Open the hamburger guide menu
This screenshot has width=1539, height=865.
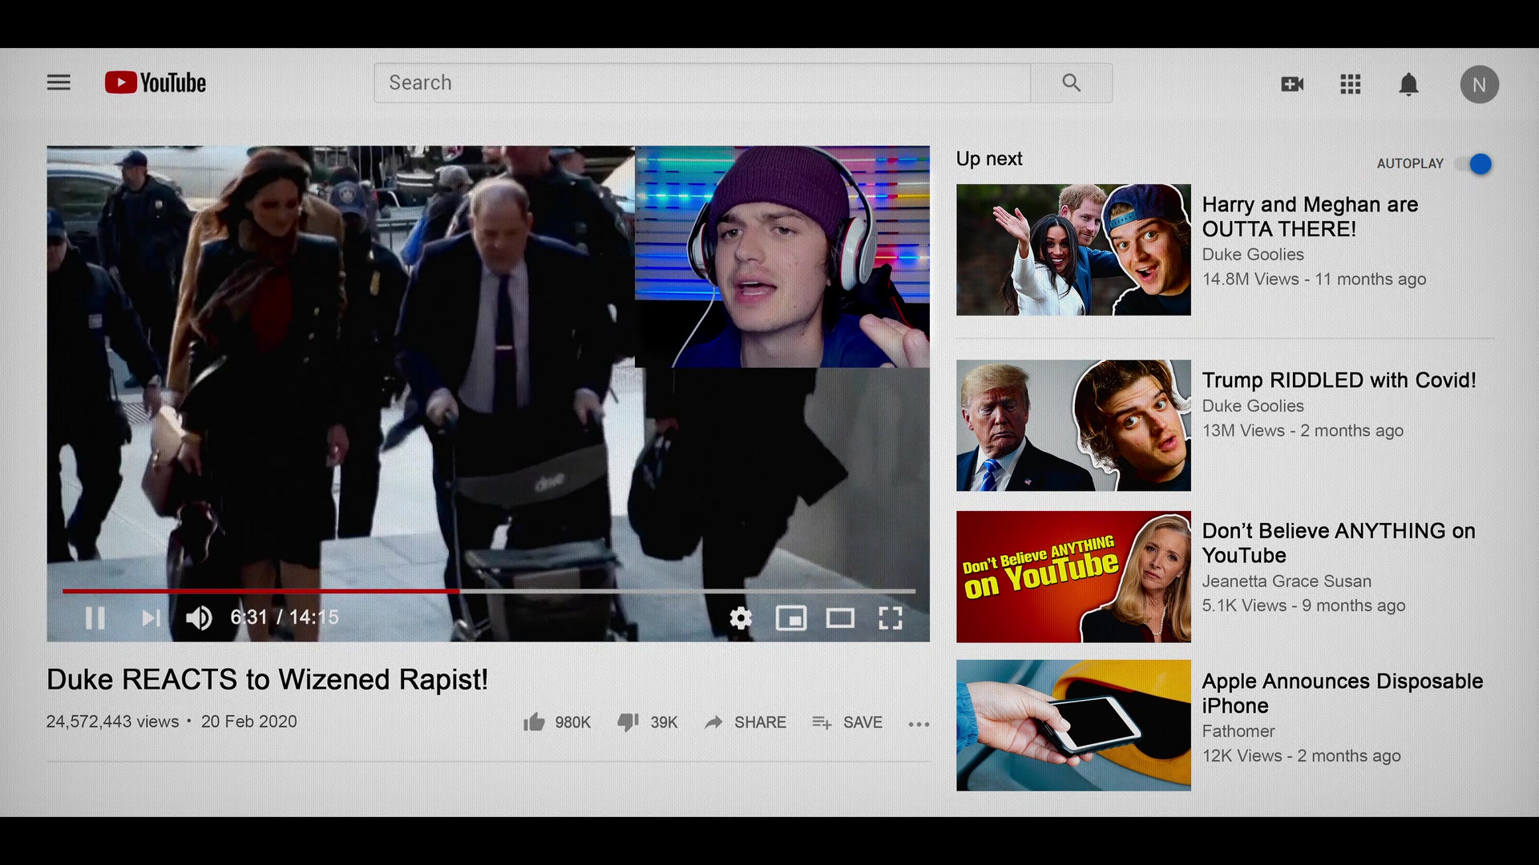pyautogui.click(x=59, y=82)
